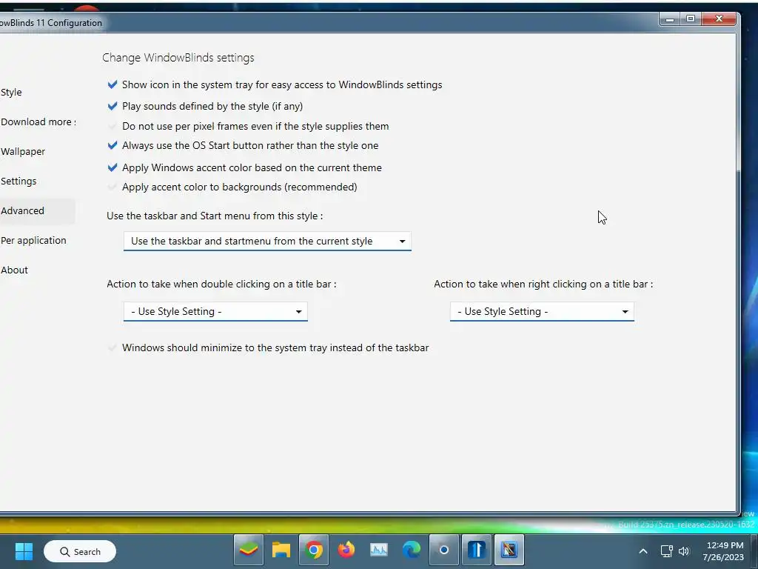Click the taskbar Search box

pyautogui.click(x=80, y=551)
